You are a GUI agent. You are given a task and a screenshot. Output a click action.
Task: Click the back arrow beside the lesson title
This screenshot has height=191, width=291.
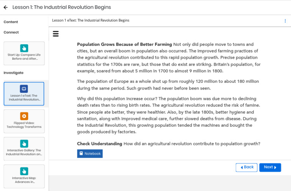pyautogui.click(x=6, y=8)
